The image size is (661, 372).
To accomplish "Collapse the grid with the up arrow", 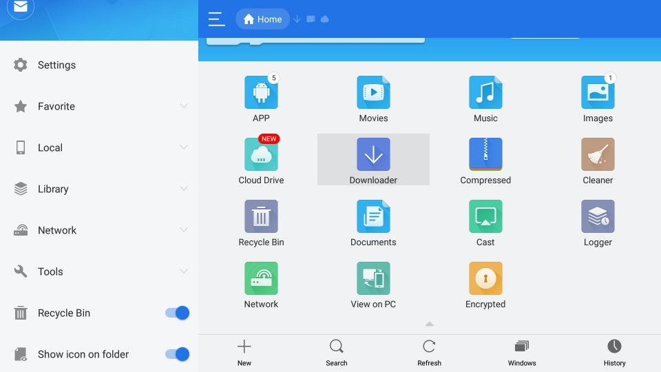I will [430, 324].
